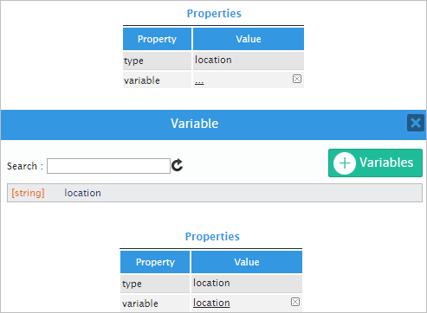Select the variable property cell in lower table
Image resolution: width=427 pixels, height=313 pixels.
[155, 303]
